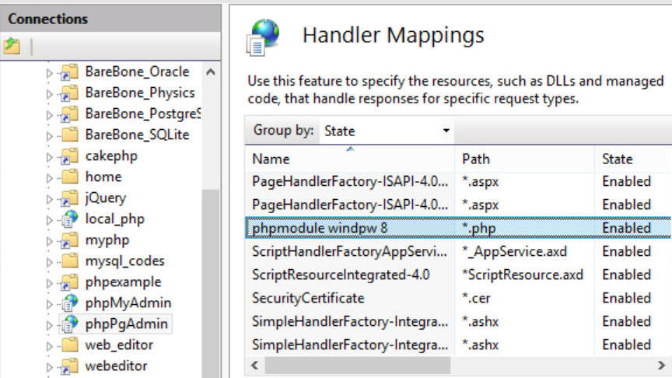Click the jQuery folder icon
Image resolution: width=672 pixels, height=378 pixels.
pos(69,198)
